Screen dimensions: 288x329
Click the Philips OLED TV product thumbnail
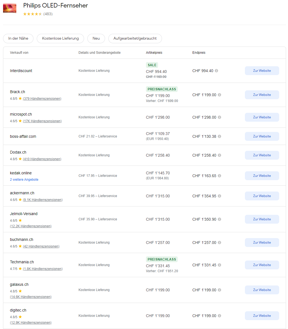10,8
